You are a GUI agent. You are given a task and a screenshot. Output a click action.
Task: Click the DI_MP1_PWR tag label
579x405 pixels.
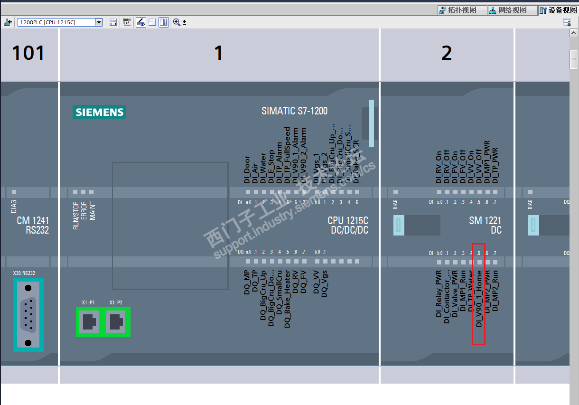487,162
